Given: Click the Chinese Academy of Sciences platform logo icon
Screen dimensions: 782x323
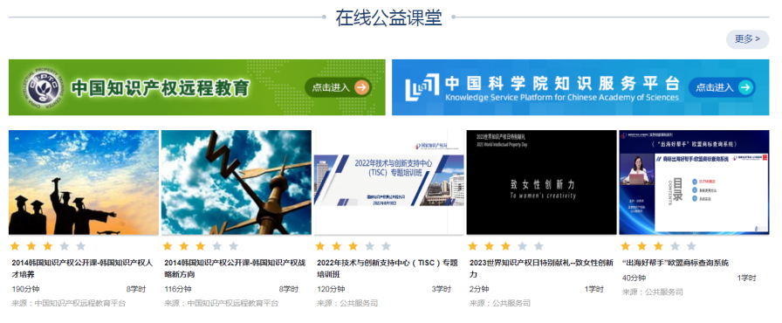Looking at the screenshot, I should (422, 87).
